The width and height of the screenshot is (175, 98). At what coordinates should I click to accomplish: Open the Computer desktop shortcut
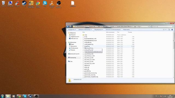pos(10,4)
